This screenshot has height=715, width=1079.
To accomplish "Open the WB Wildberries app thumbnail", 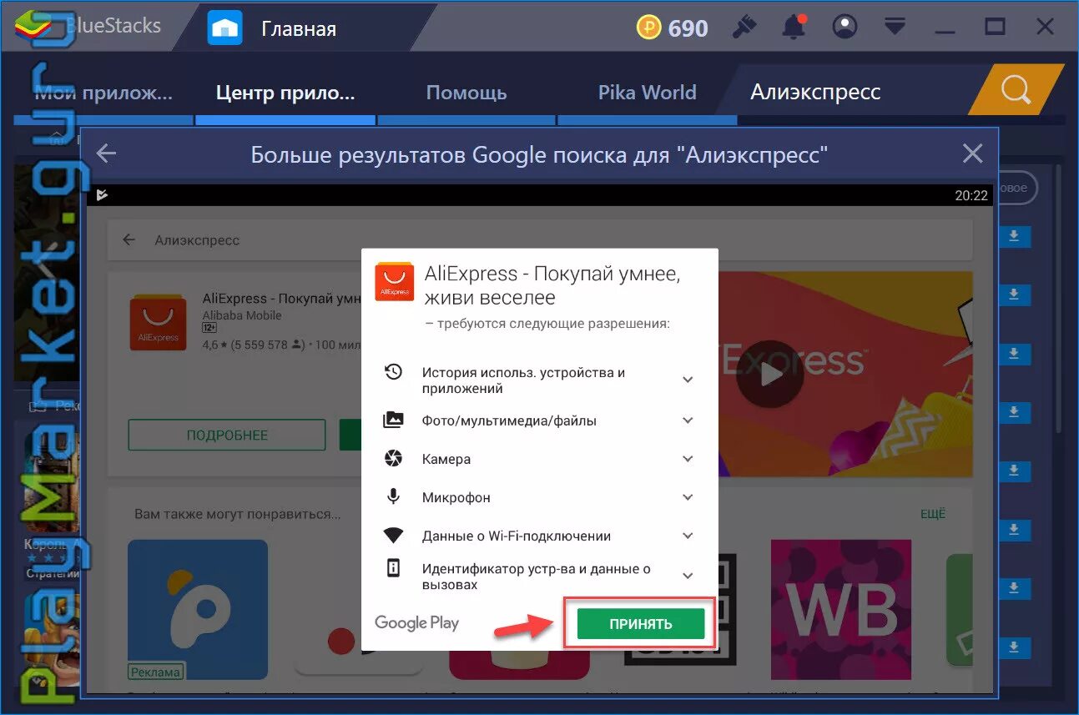I will [840, 610].
